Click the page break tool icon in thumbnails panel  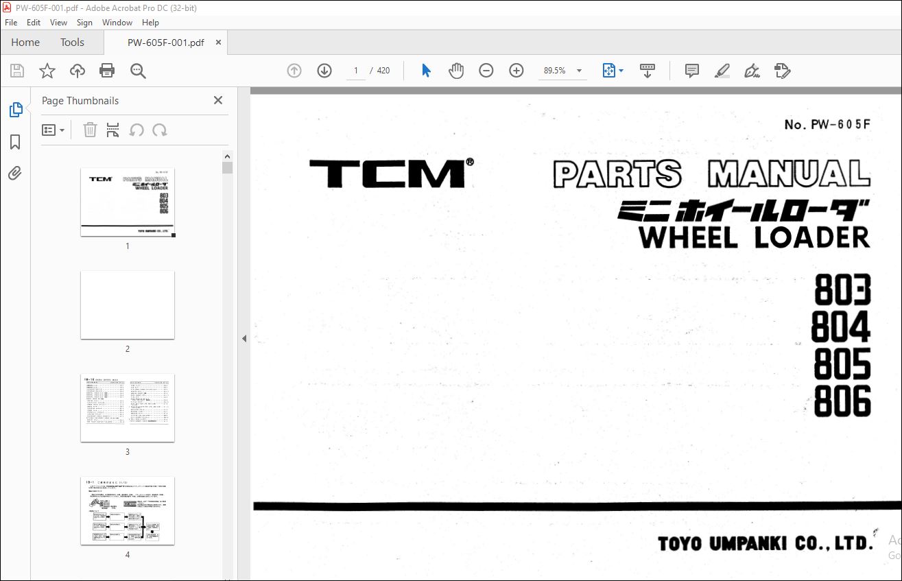(x=113, y=130)
